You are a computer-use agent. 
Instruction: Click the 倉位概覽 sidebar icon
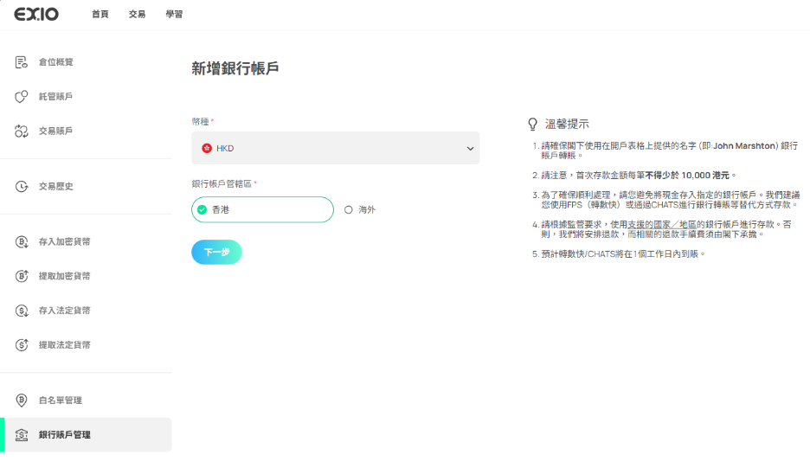22,62
